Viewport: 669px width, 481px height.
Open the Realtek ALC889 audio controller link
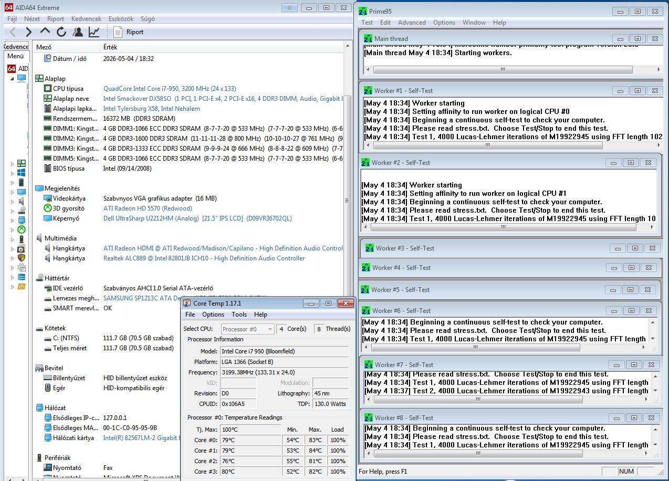204,258
